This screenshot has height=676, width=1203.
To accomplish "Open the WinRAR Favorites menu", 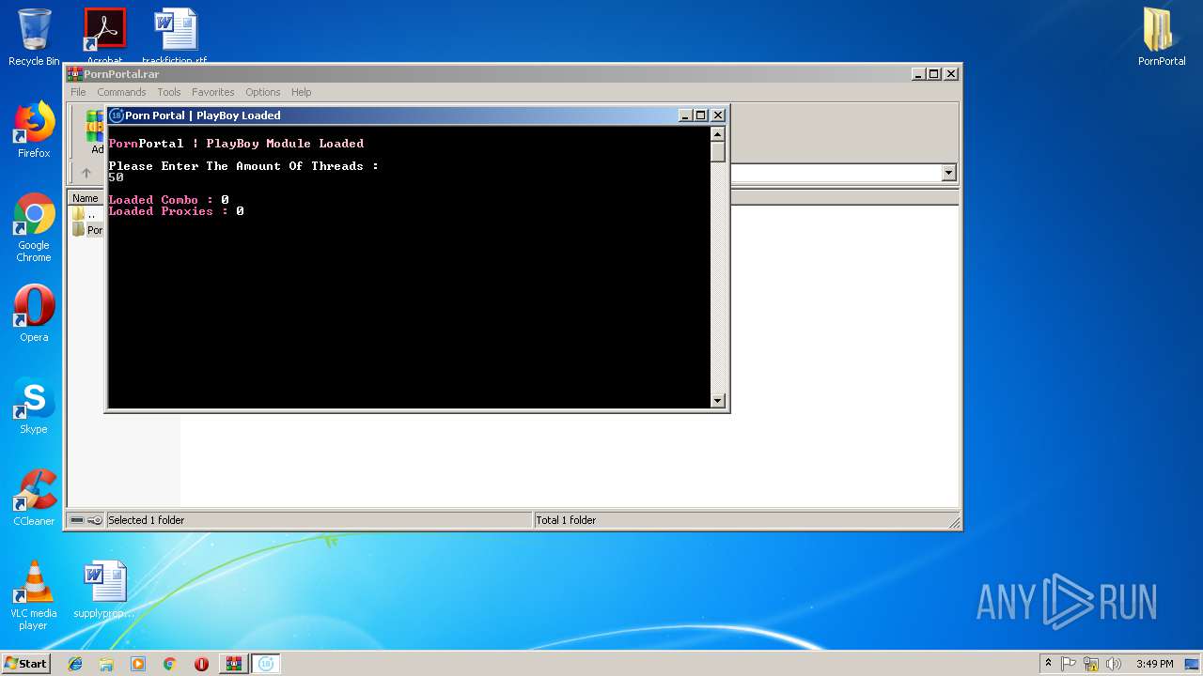I will point(213,92).
